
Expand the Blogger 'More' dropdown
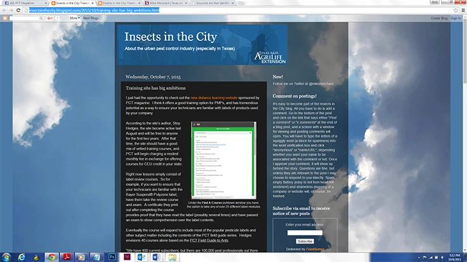[x=74, y=18]
